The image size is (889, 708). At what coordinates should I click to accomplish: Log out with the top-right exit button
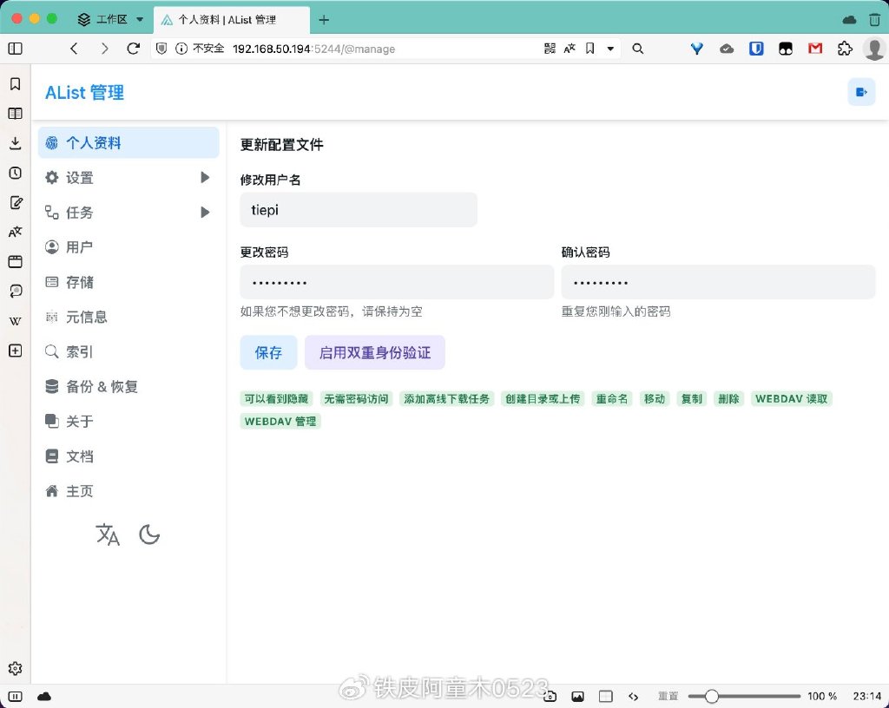pos(861,92)
